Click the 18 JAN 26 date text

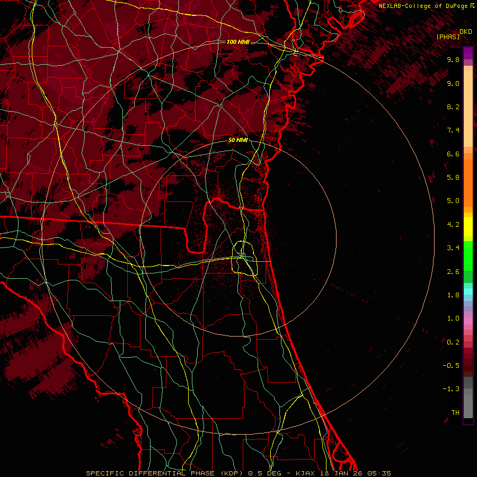[x=341, y=473]
